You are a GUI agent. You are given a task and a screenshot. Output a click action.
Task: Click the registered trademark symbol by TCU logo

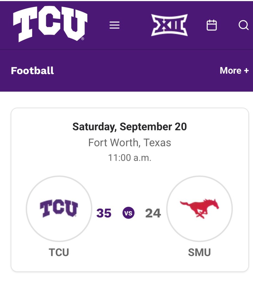click(83, 39)
